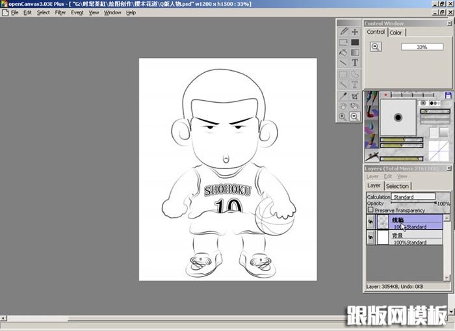Select the solid Text tool
The height and width of the screenshot is (331, 455).
click(x=355, y=62)
